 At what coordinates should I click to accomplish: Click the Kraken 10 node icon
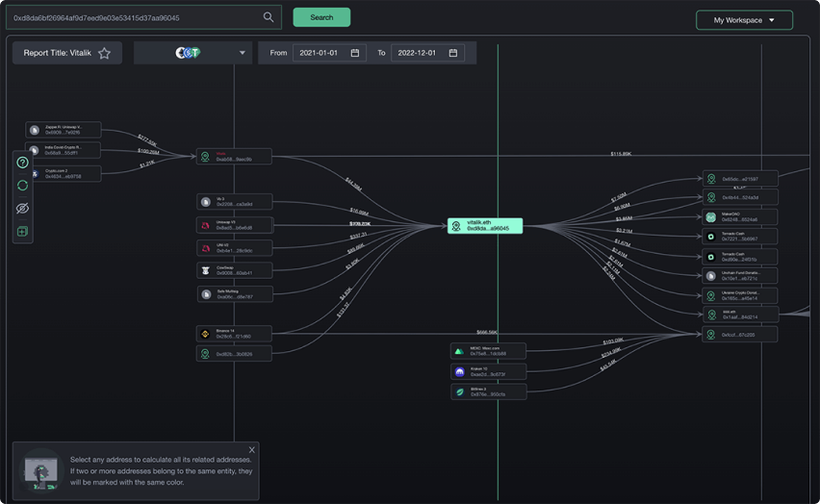pyautogui.click(x=460, y=371)
